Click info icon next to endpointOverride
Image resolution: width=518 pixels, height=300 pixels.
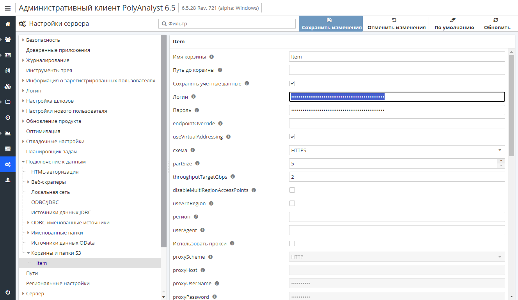coord(220,123)
